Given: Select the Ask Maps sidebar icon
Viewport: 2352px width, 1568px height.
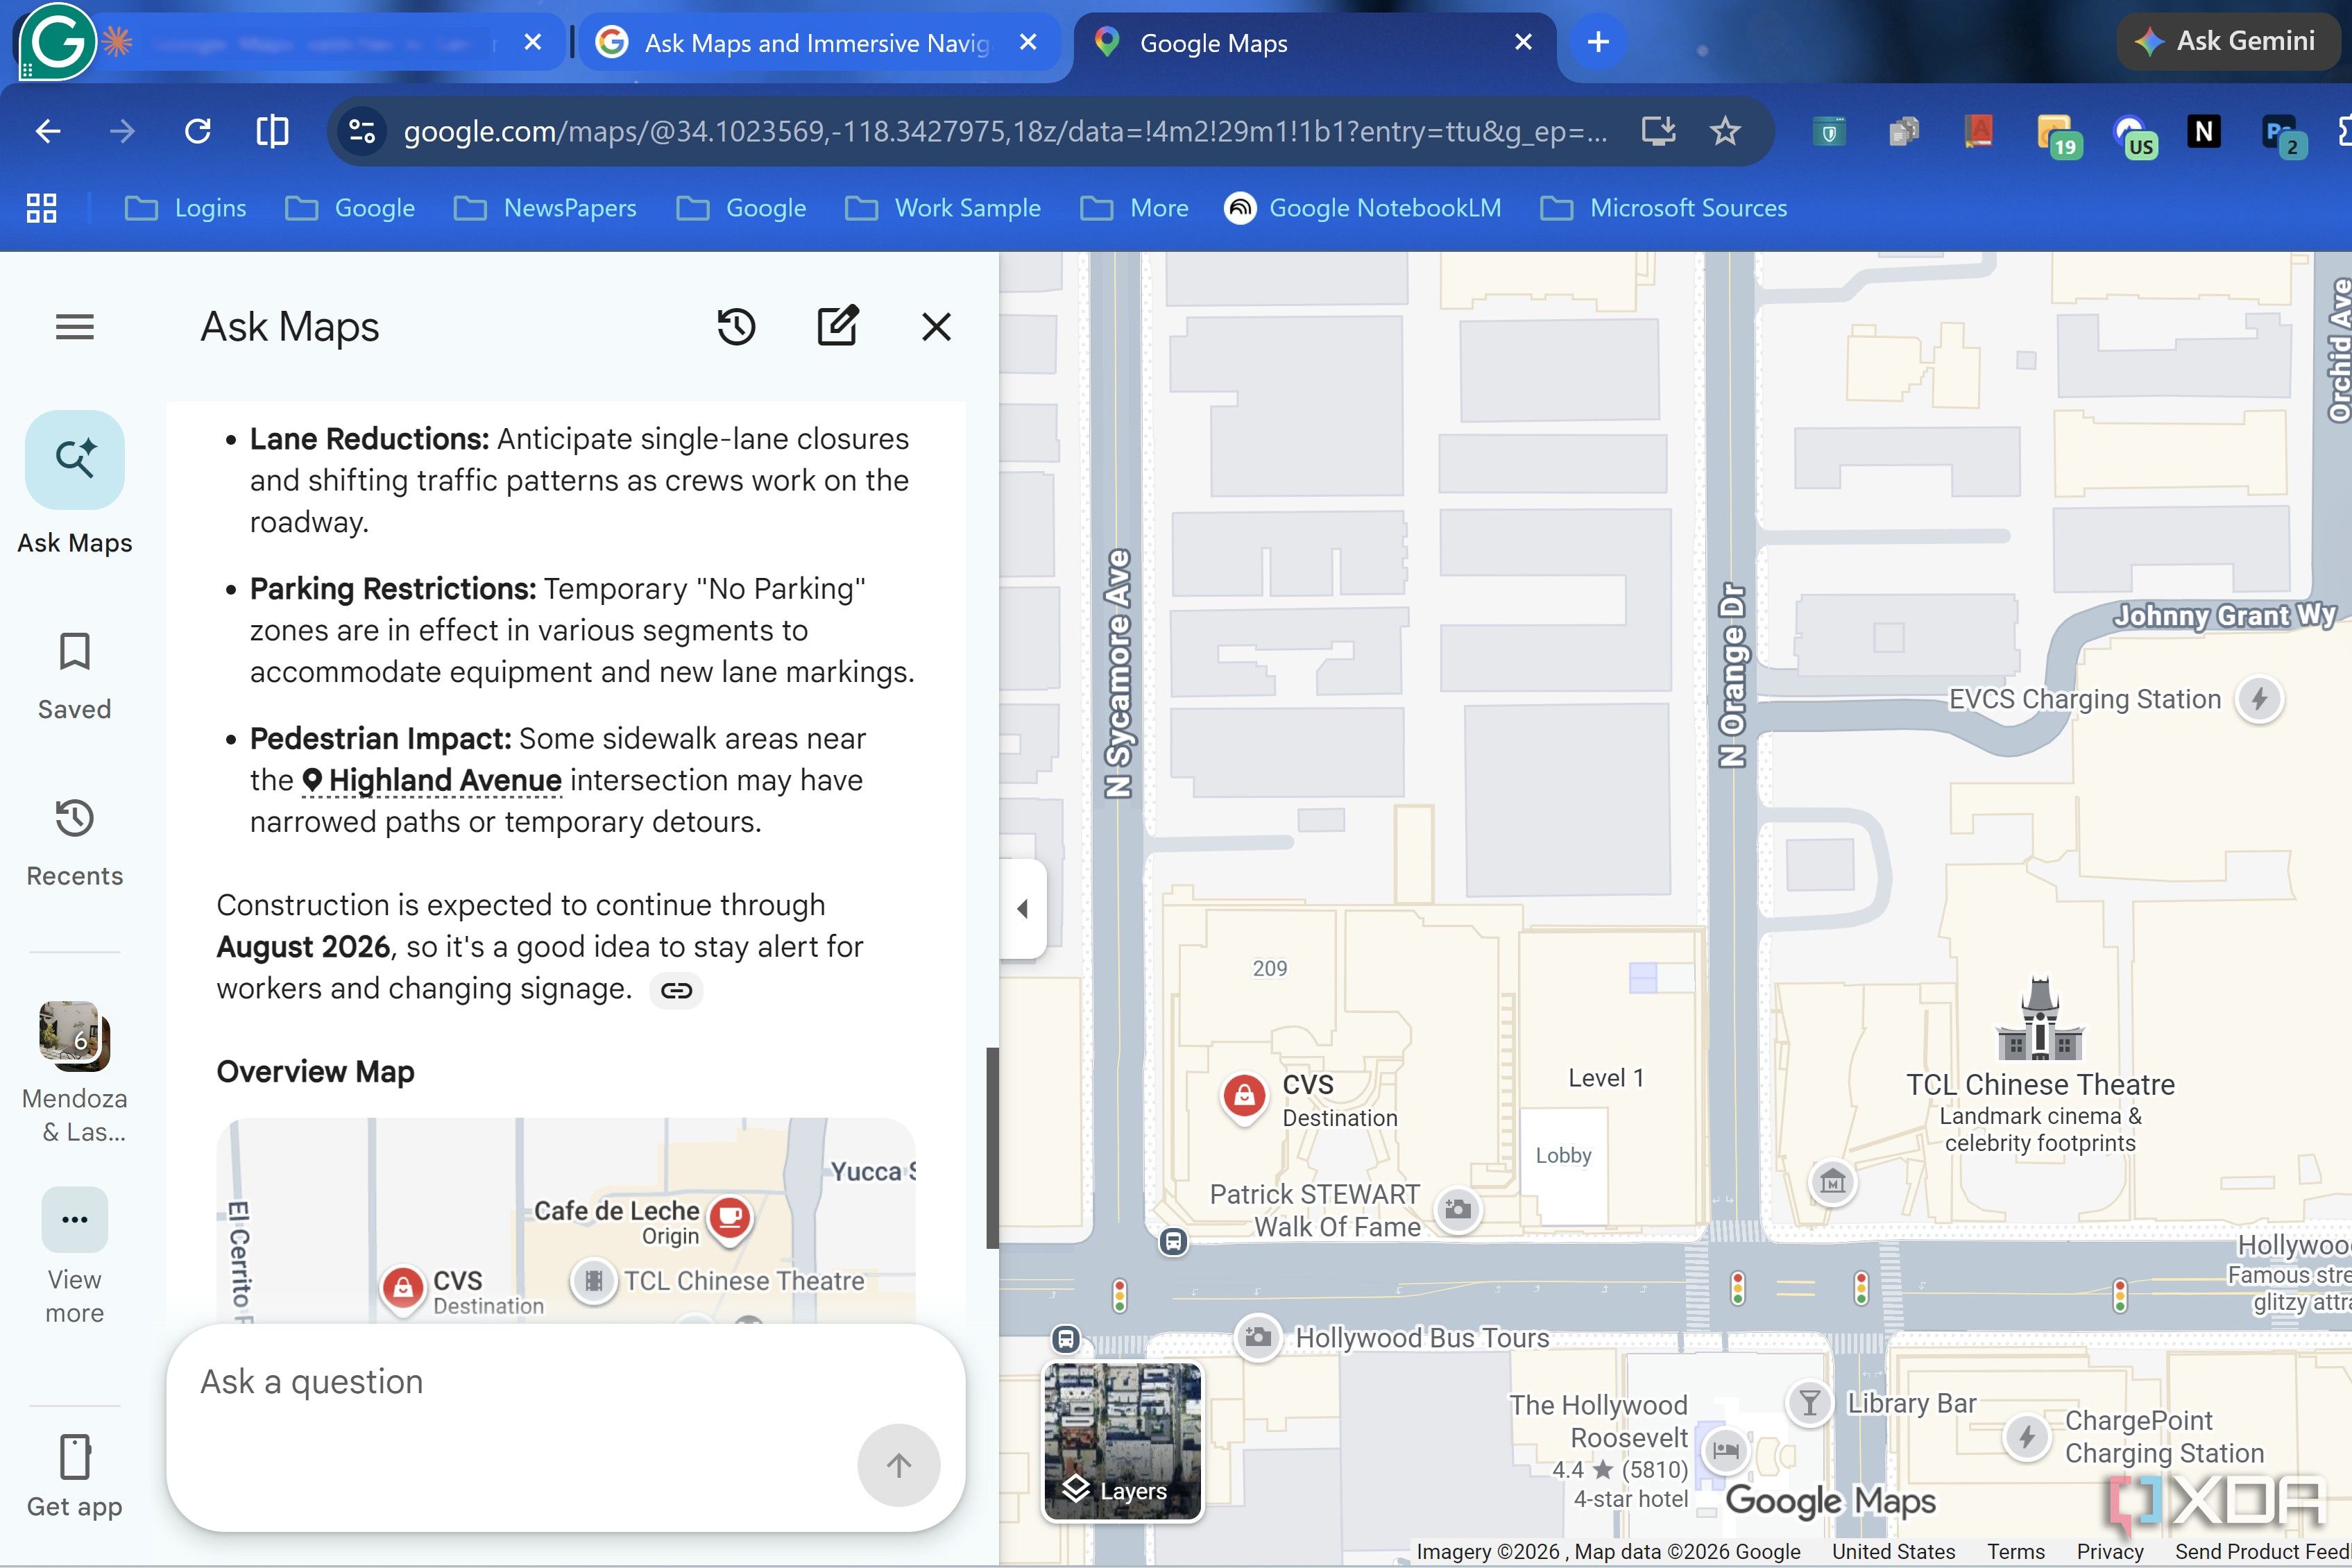Looking at the screenshot, I should (x=75, y=460).
